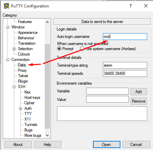
Task: Open the Behaviour category
Action: click(26, 38)
